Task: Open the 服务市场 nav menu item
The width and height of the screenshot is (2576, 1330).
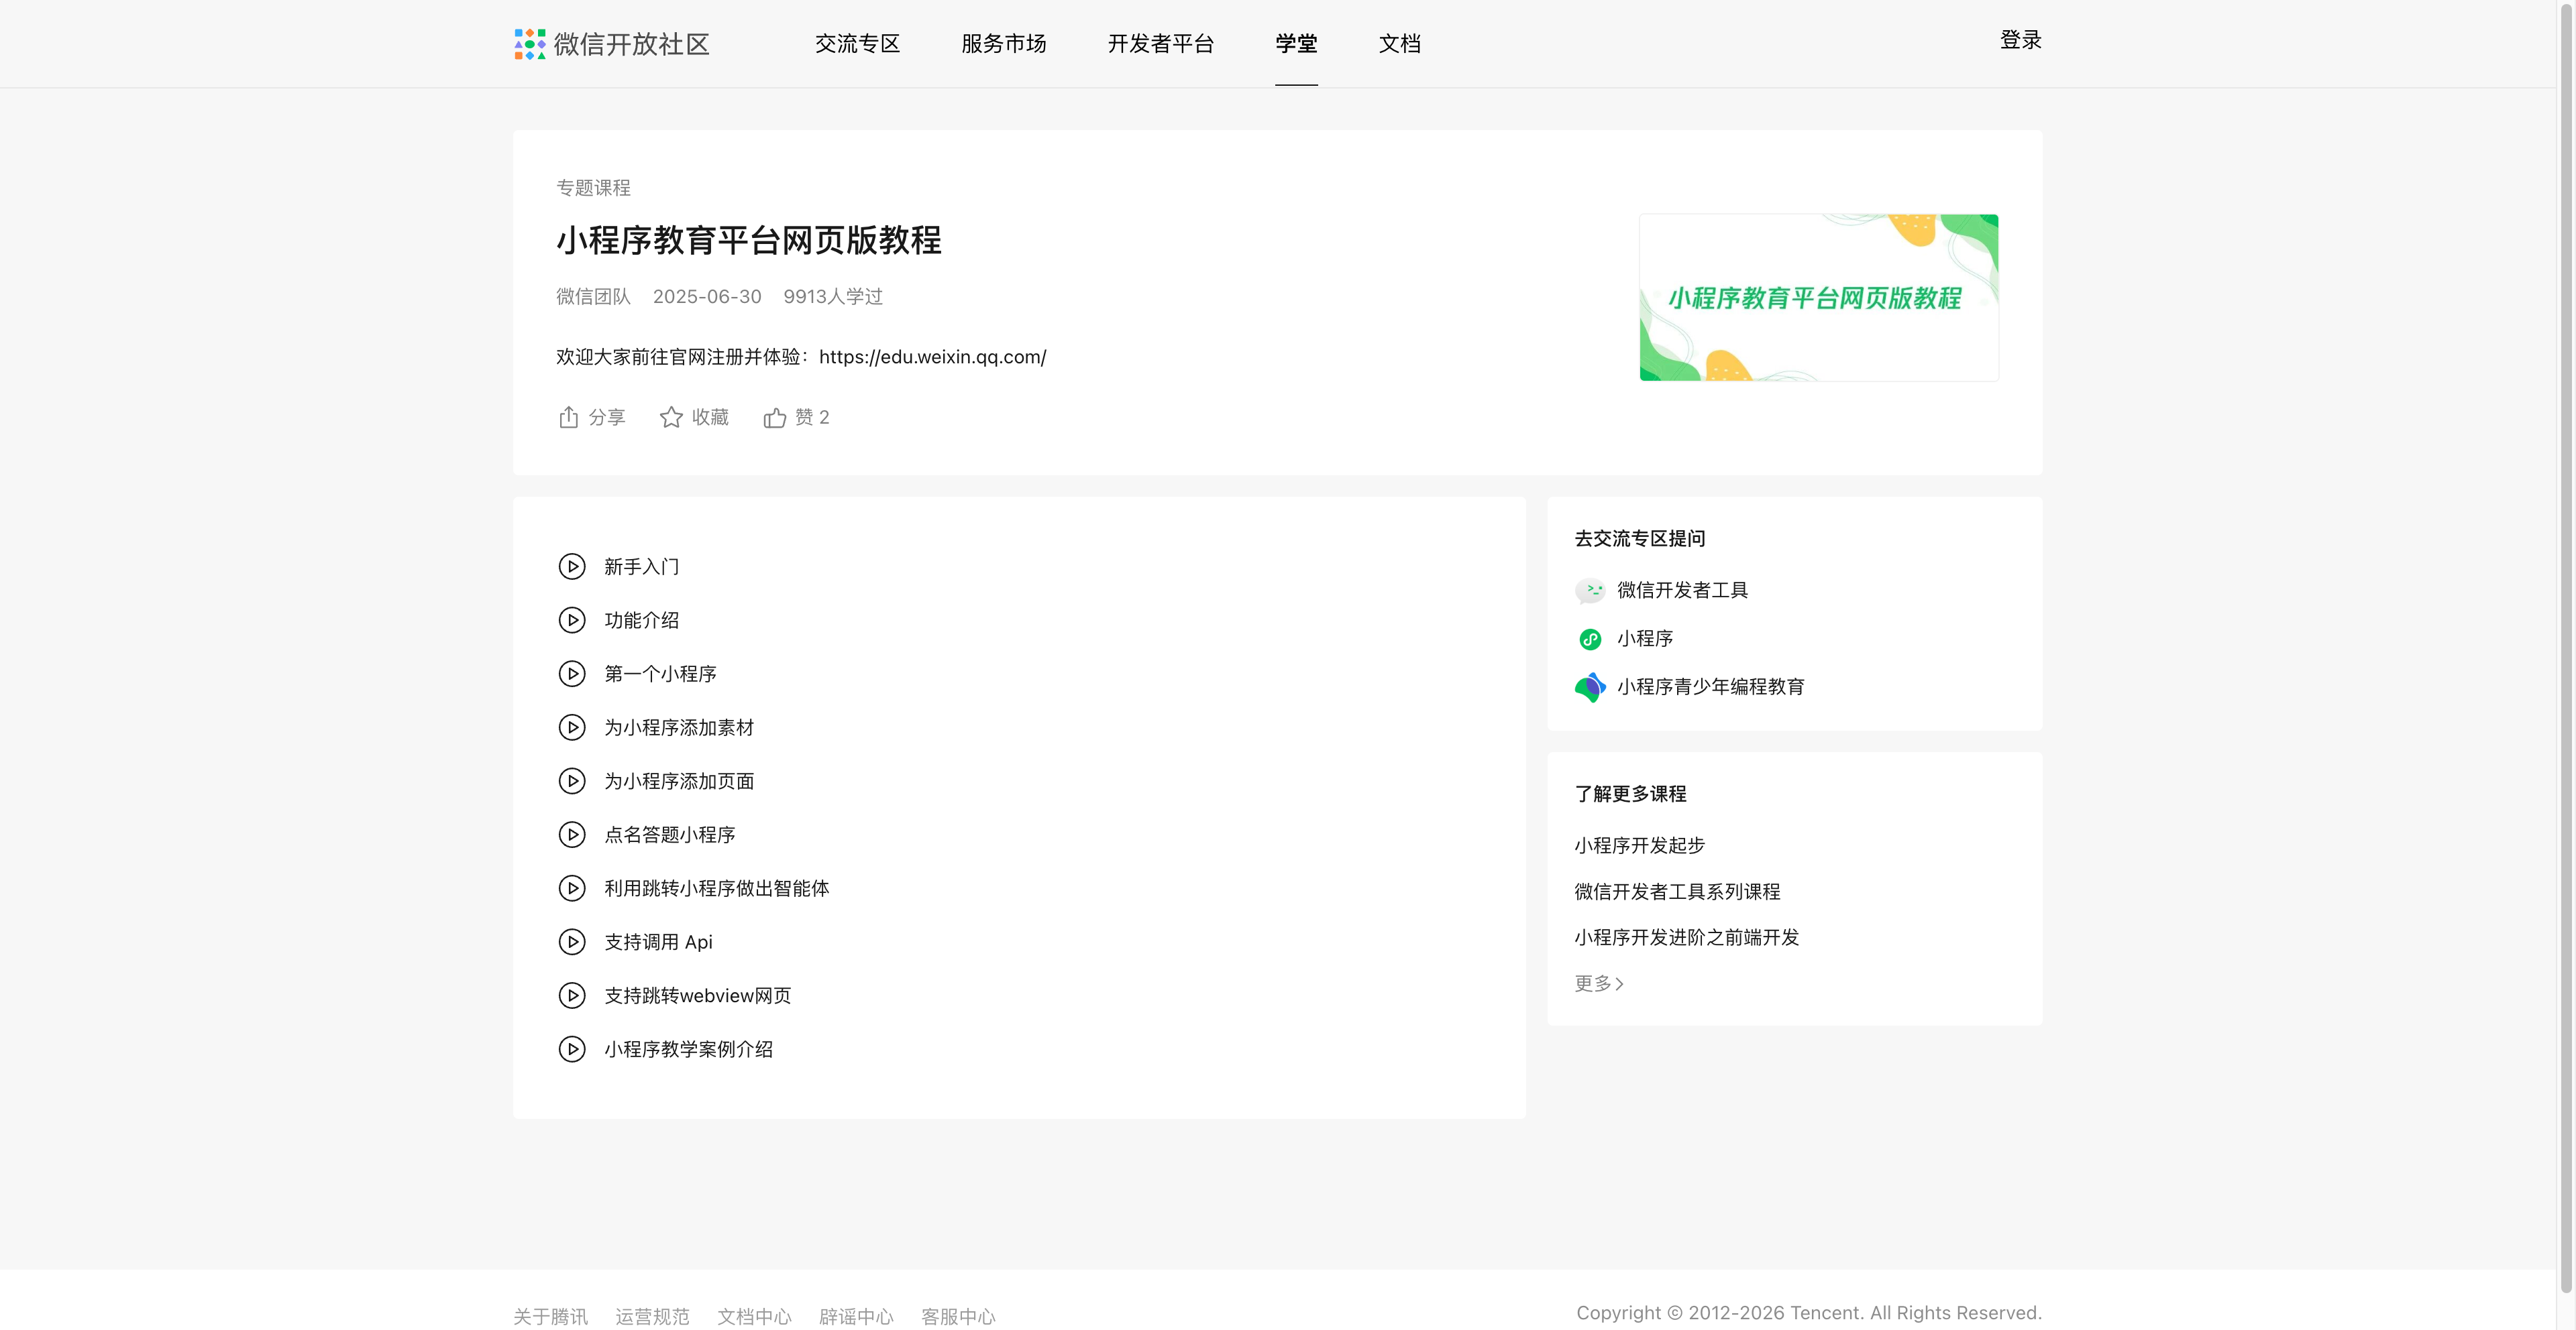Action: coord(1003,44)
